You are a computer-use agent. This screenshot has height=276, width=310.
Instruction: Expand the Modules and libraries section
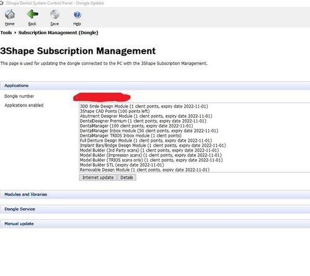coord(155,194)
